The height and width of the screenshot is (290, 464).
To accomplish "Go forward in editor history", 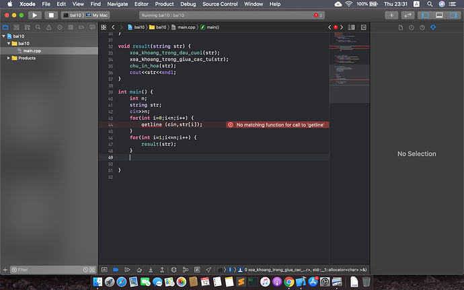I will [x=121, y=28].
